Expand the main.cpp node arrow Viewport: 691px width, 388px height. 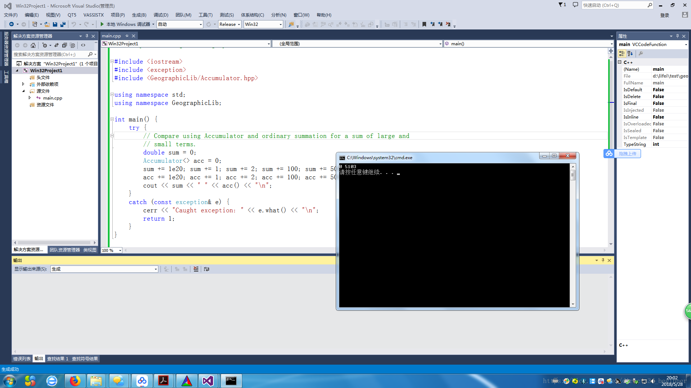point(30,98)
